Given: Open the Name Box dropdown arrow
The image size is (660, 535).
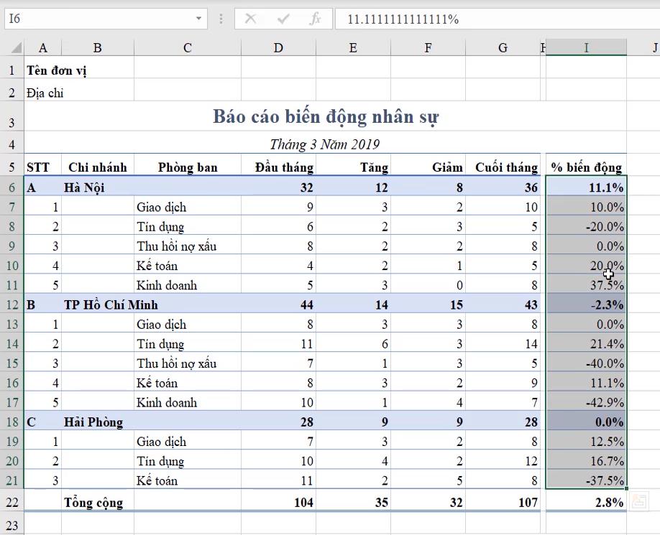Looking at the screenshot, I should click(x=196, y=20).
